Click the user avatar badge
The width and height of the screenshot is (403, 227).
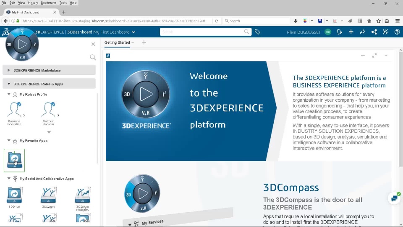tap(328, 32)
